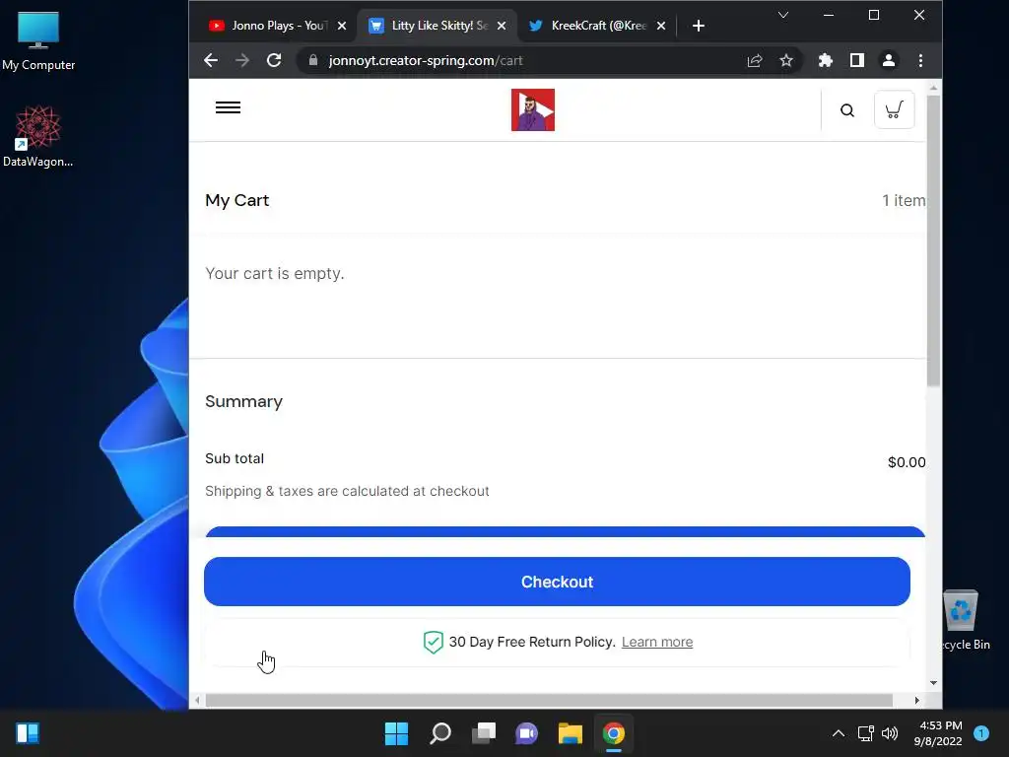1009x757 pixels.
Task: Click the scroll right arrow
Action: pyautogui.click(x=917, y=701)
